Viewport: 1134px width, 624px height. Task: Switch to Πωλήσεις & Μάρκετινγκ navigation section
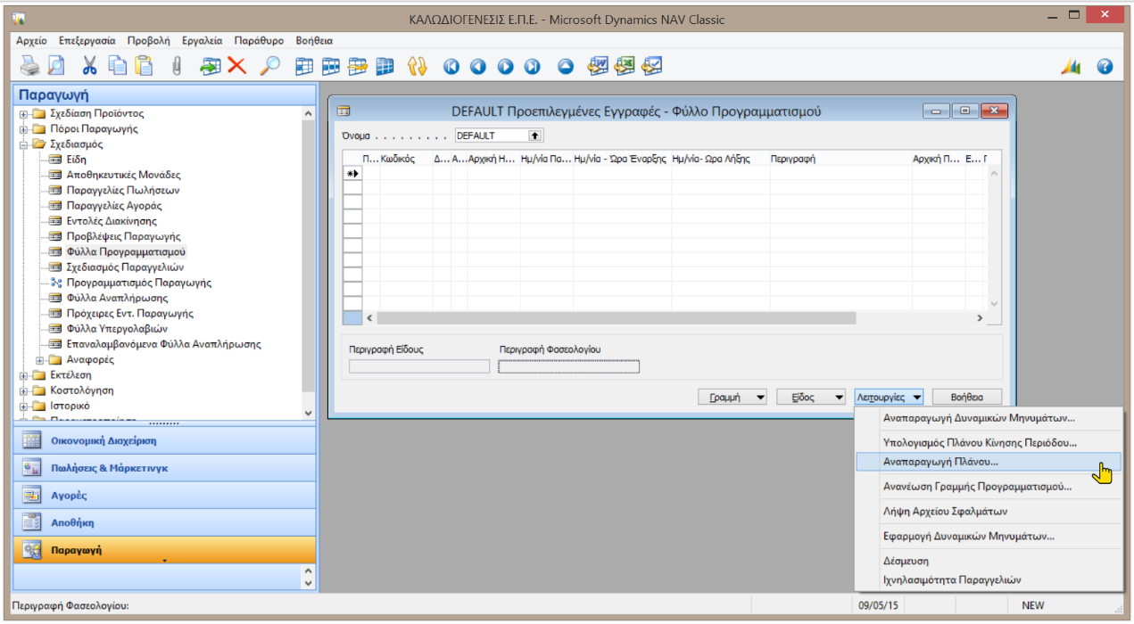click(x=164, y=468)
